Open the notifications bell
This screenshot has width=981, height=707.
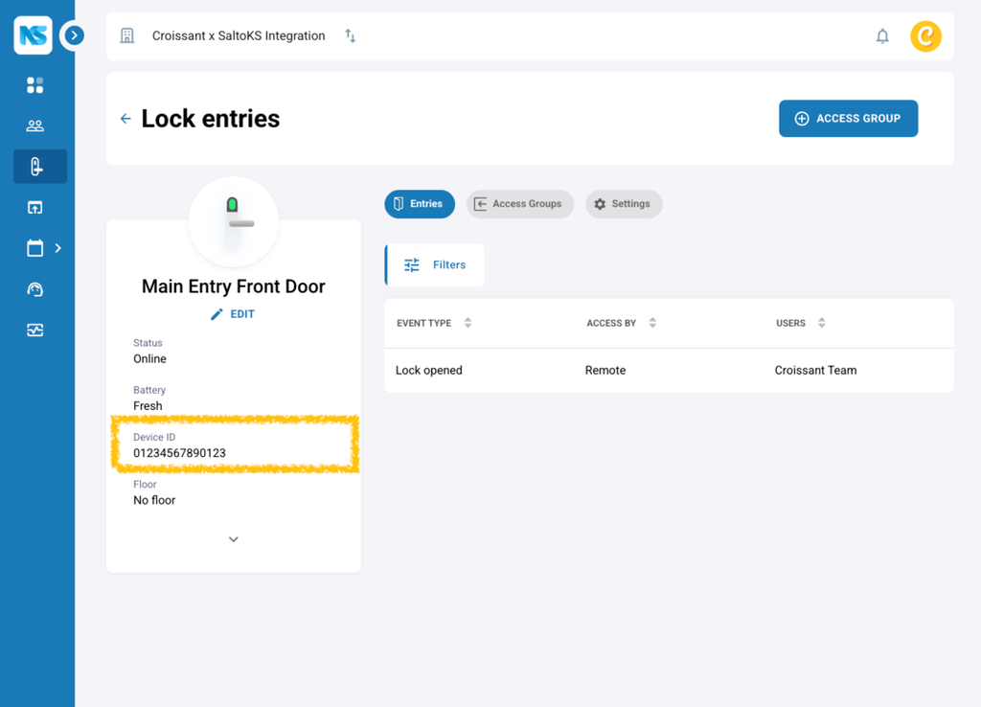tap(882, 36)
